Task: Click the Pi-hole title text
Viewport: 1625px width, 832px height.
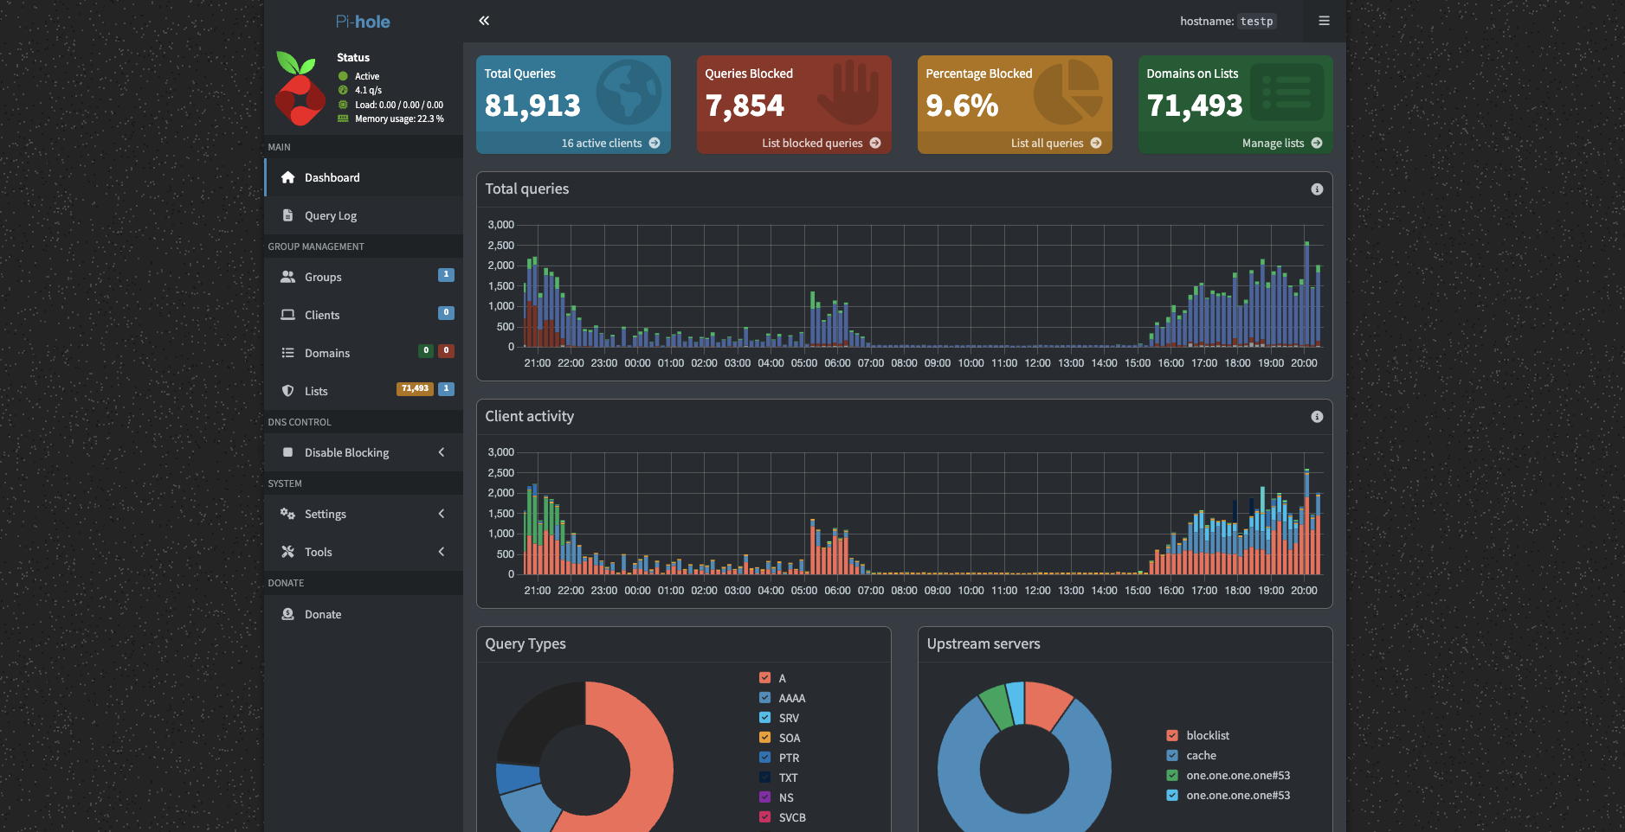Action: pos(363,22)
